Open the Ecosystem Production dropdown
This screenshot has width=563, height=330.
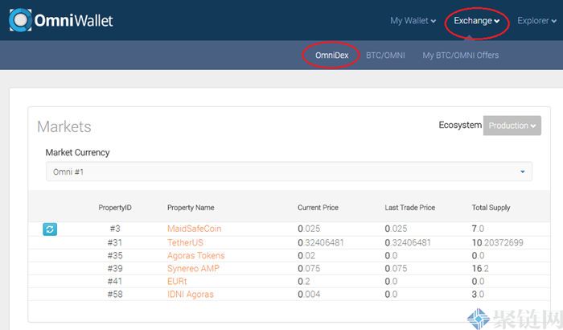[x=512, y=126]
